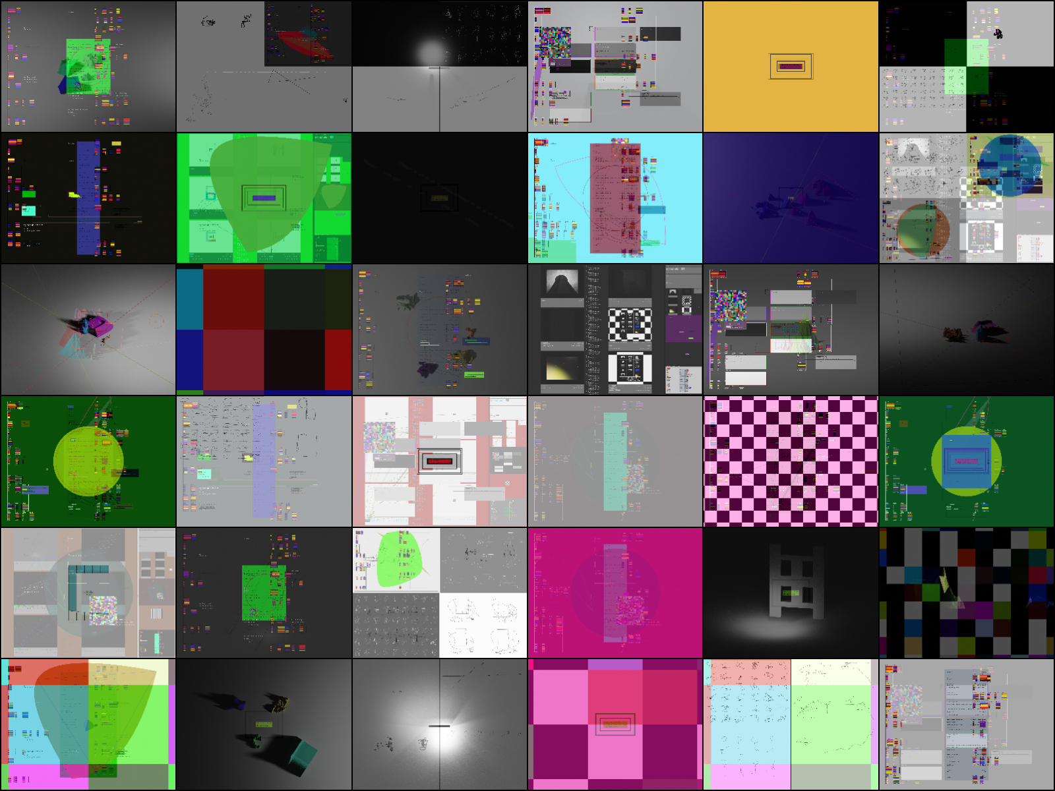The width and height of the screenshot is (1055, 791).
Task: Select the dark green thumbnail with yellow-green circle
Action: tap(88, 461)
